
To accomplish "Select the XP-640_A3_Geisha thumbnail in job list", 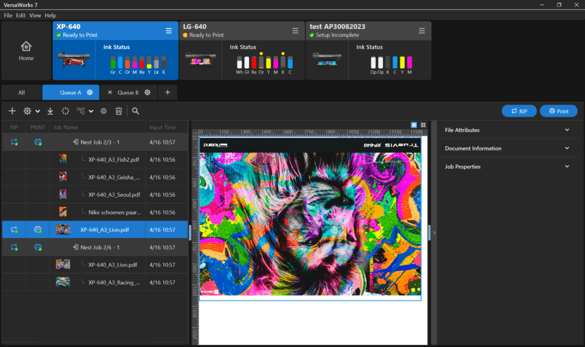I will point(63,177).
